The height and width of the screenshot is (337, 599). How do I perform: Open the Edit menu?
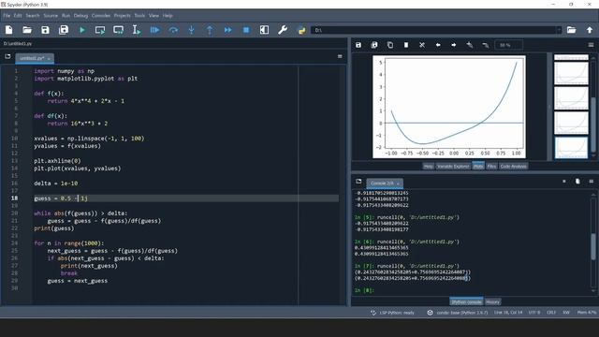(x=18, y=16)
